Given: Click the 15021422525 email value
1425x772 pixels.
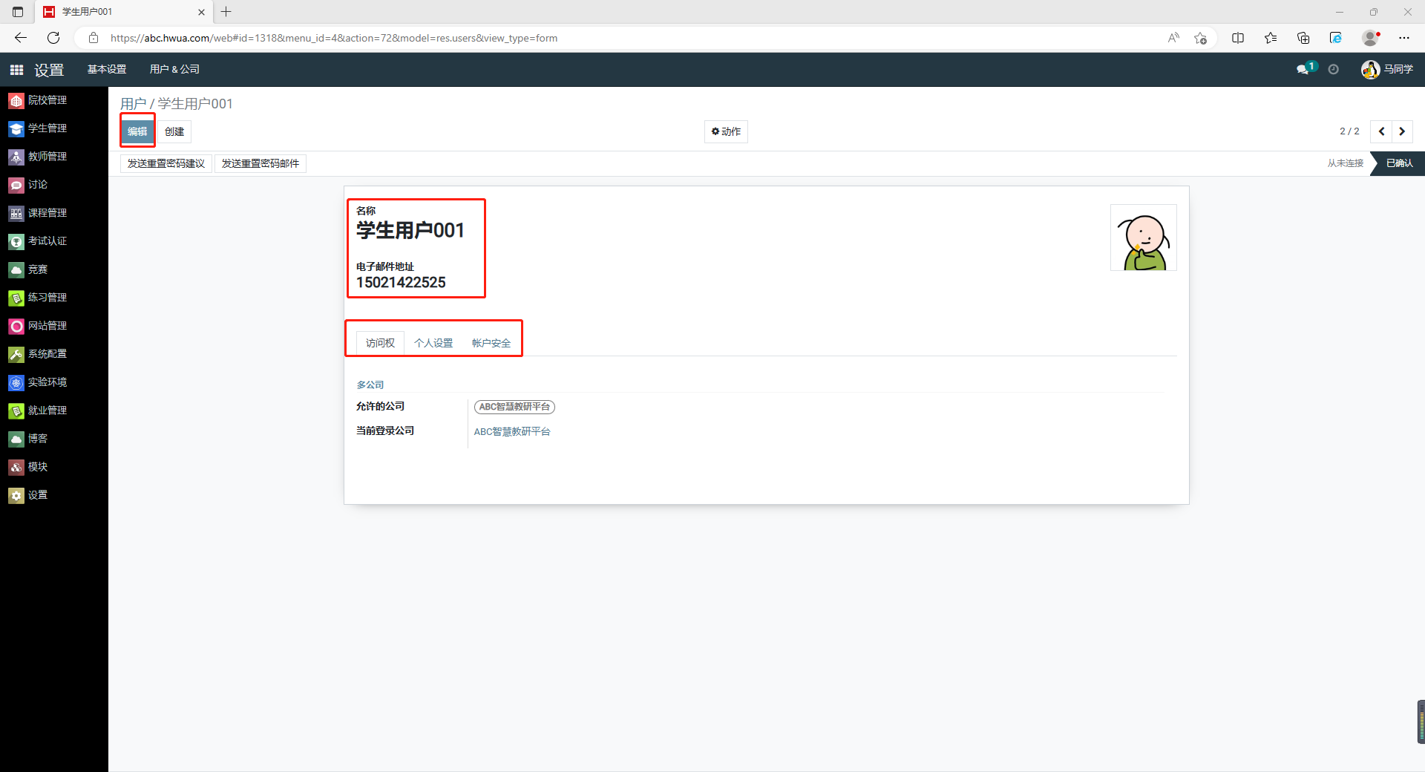Looking at the screenshot, I should pyautogui.click(x=401, y=283).
